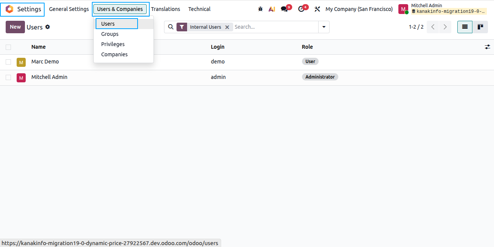Go to next page arrow
The image size is (494, 247).
coord(445,27)
